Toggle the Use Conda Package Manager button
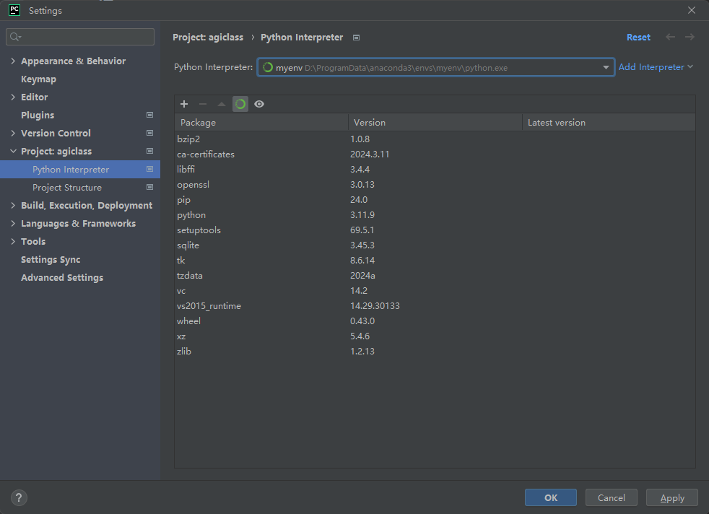Screen dimensions: 709x514 point(240,104)
